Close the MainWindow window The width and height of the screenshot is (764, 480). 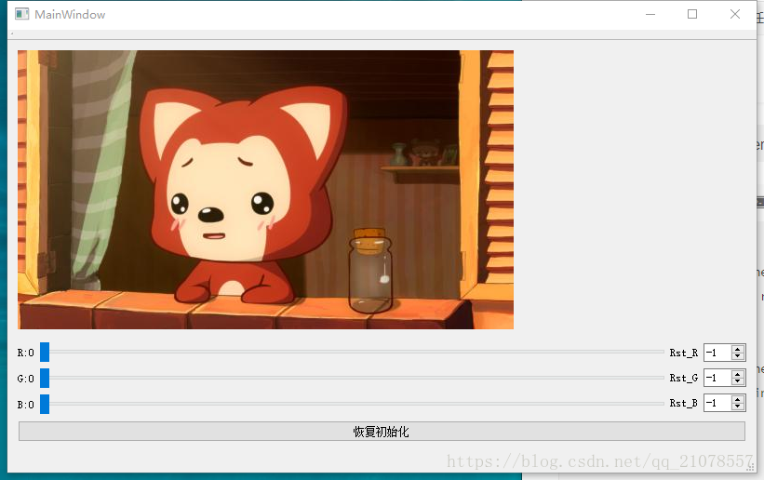[x=735, y=14]
